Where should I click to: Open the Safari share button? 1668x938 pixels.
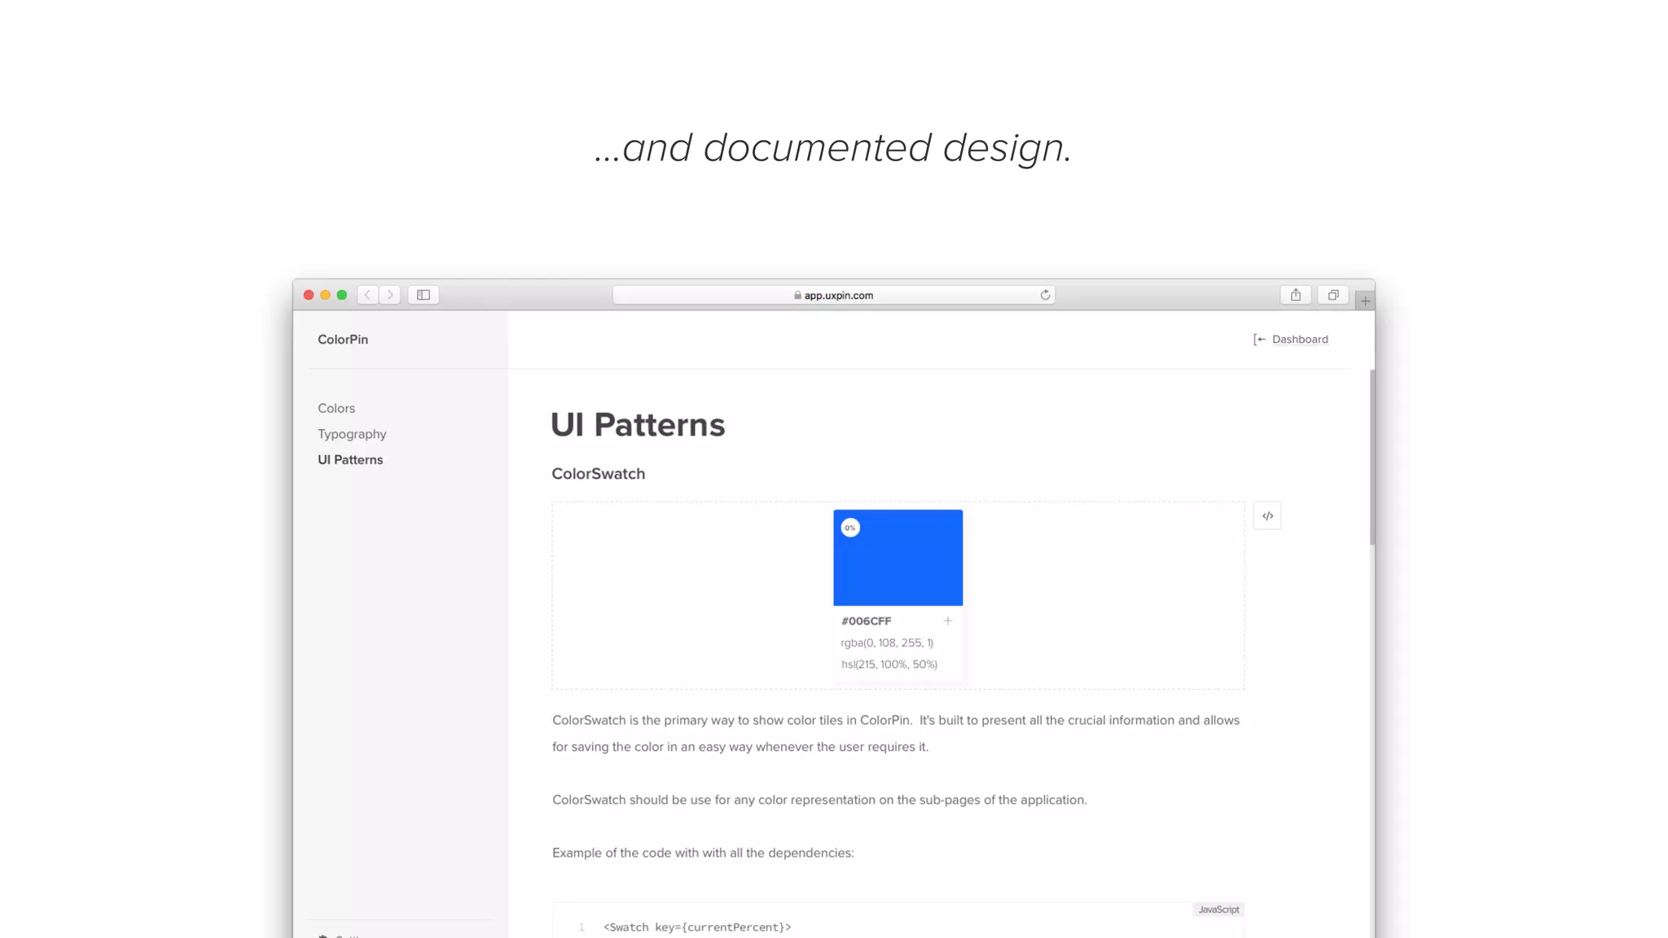tap(1295, 295)
